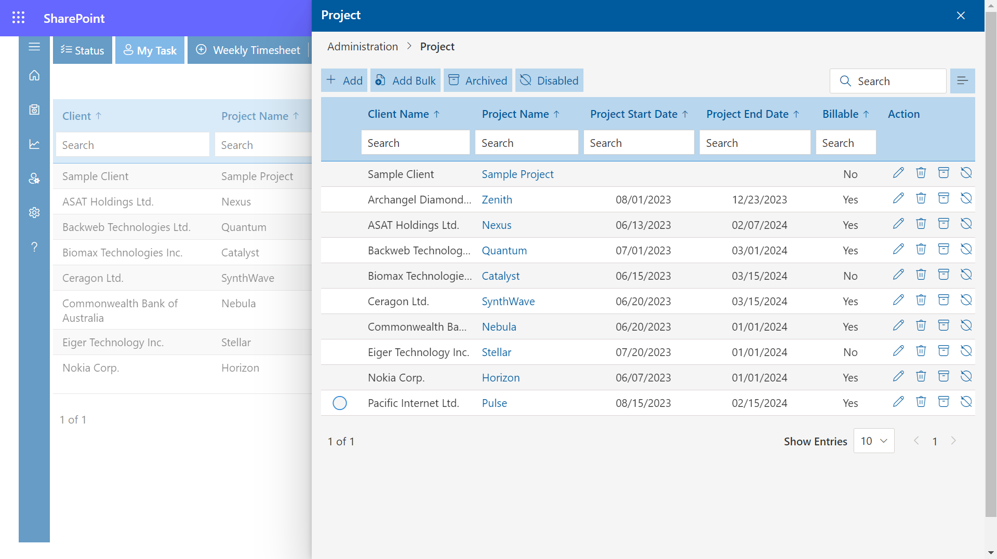This screenshot has height=559, width=997.
Task: Focus the Billable filter search field
Action: coord(846,143)
